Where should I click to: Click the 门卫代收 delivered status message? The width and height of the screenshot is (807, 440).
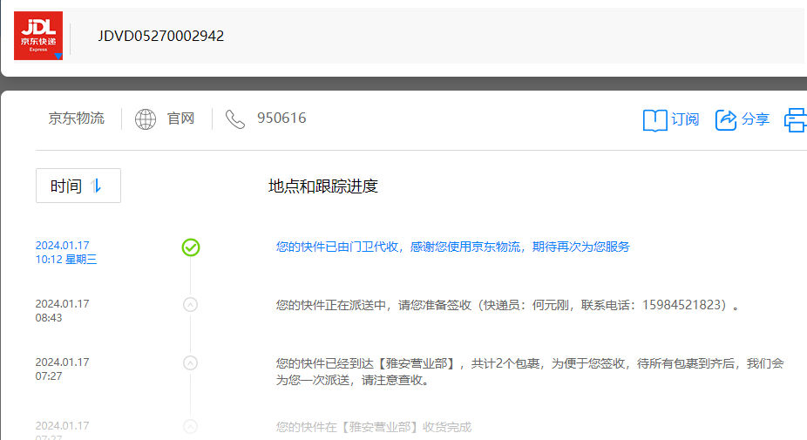click(x=453, y=247)
